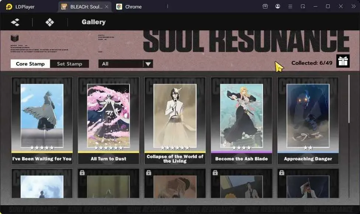Claim collection rewards via gift icon

point(343,61)
